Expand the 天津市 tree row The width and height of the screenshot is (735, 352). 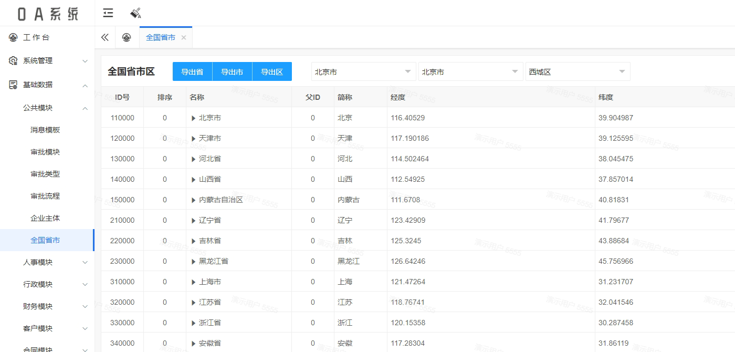pos(194,139)
